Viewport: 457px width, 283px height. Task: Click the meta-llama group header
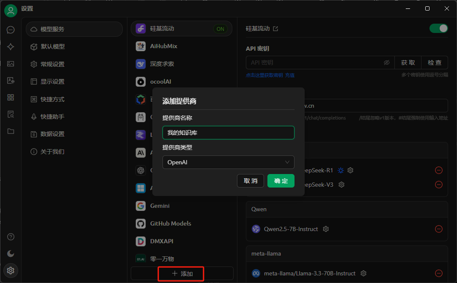point(347,253)
